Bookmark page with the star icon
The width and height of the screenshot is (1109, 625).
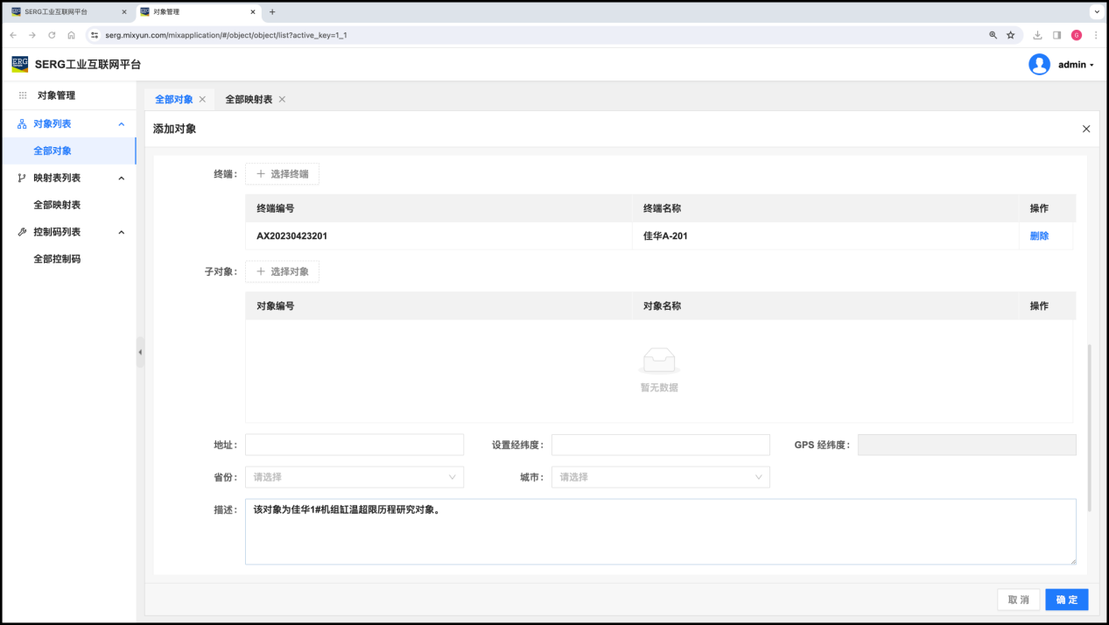1010,35
